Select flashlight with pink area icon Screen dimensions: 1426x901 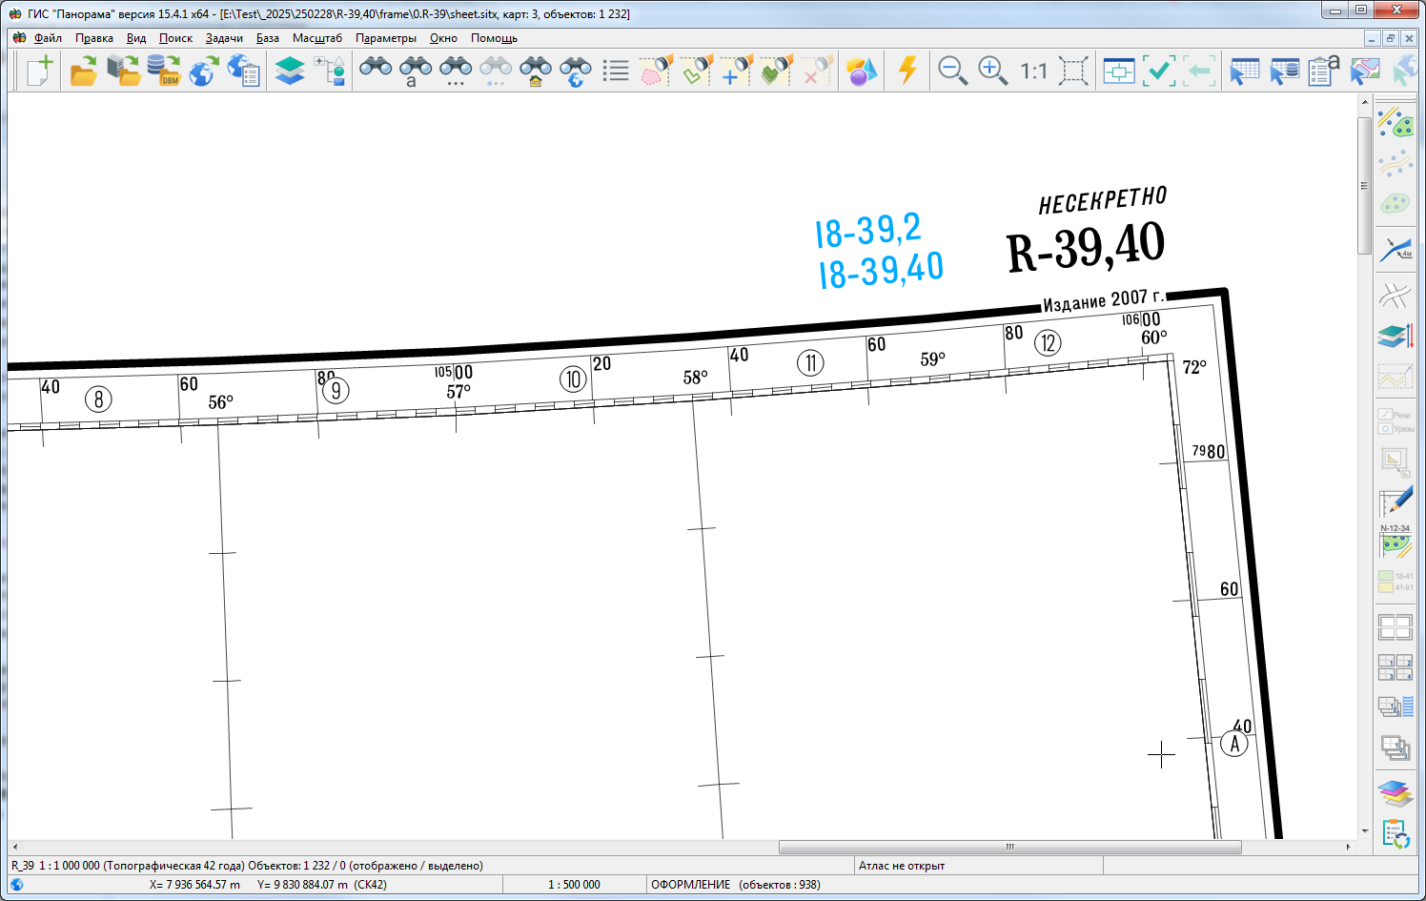[656, 71]
